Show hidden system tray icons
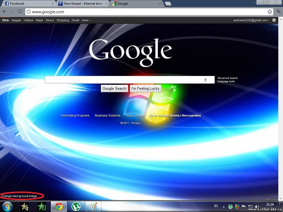 pyautogui.click(x=223, y=206)
